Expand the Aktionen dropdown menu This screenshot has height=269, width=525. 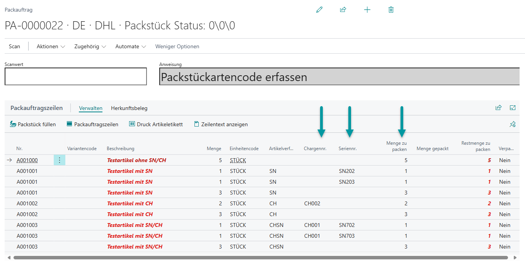click(x=51, y=46)
